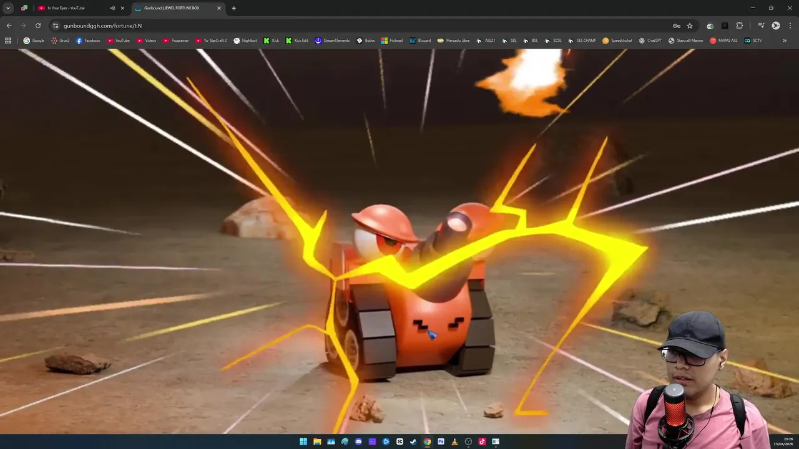This screenshot has width=799, height=449.
Task: Open the Facebook bookmark
Action: click(87, 41)
